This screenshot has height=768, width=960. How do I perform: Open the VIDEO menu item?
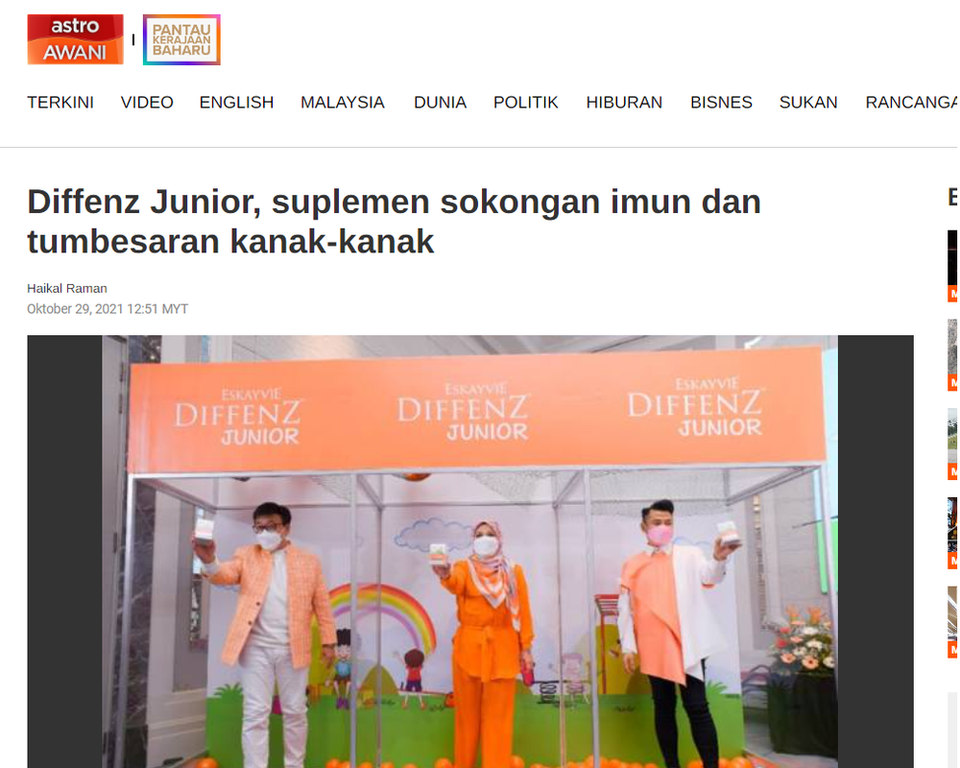(x=147, y=103)
